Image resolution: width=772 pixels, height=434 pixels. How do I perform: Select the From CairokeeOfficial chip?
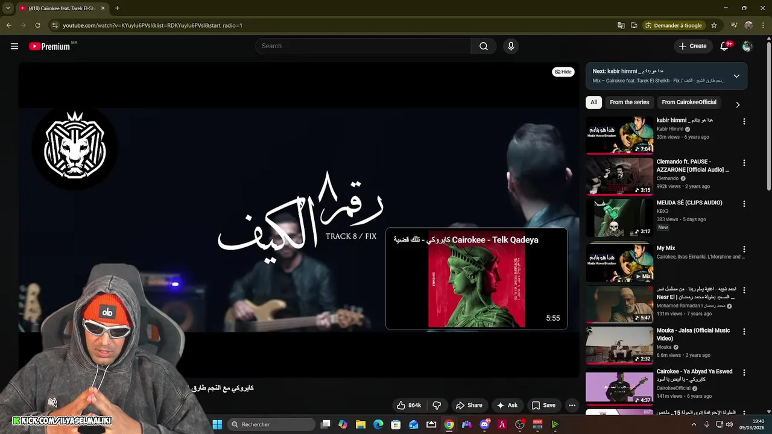pyautogui.click(x=689, y=102)
